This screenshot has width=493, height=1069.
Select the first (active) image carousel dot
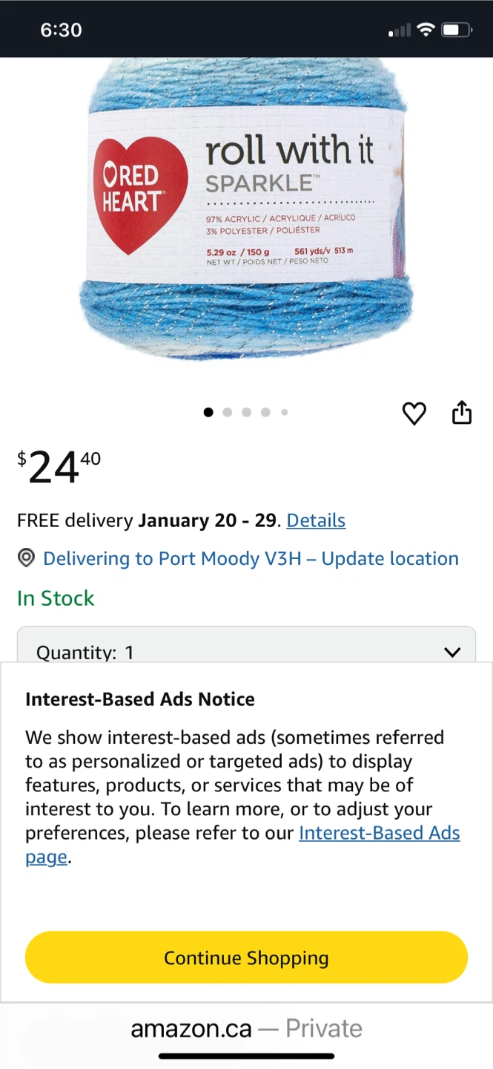[x=208, y=413]
